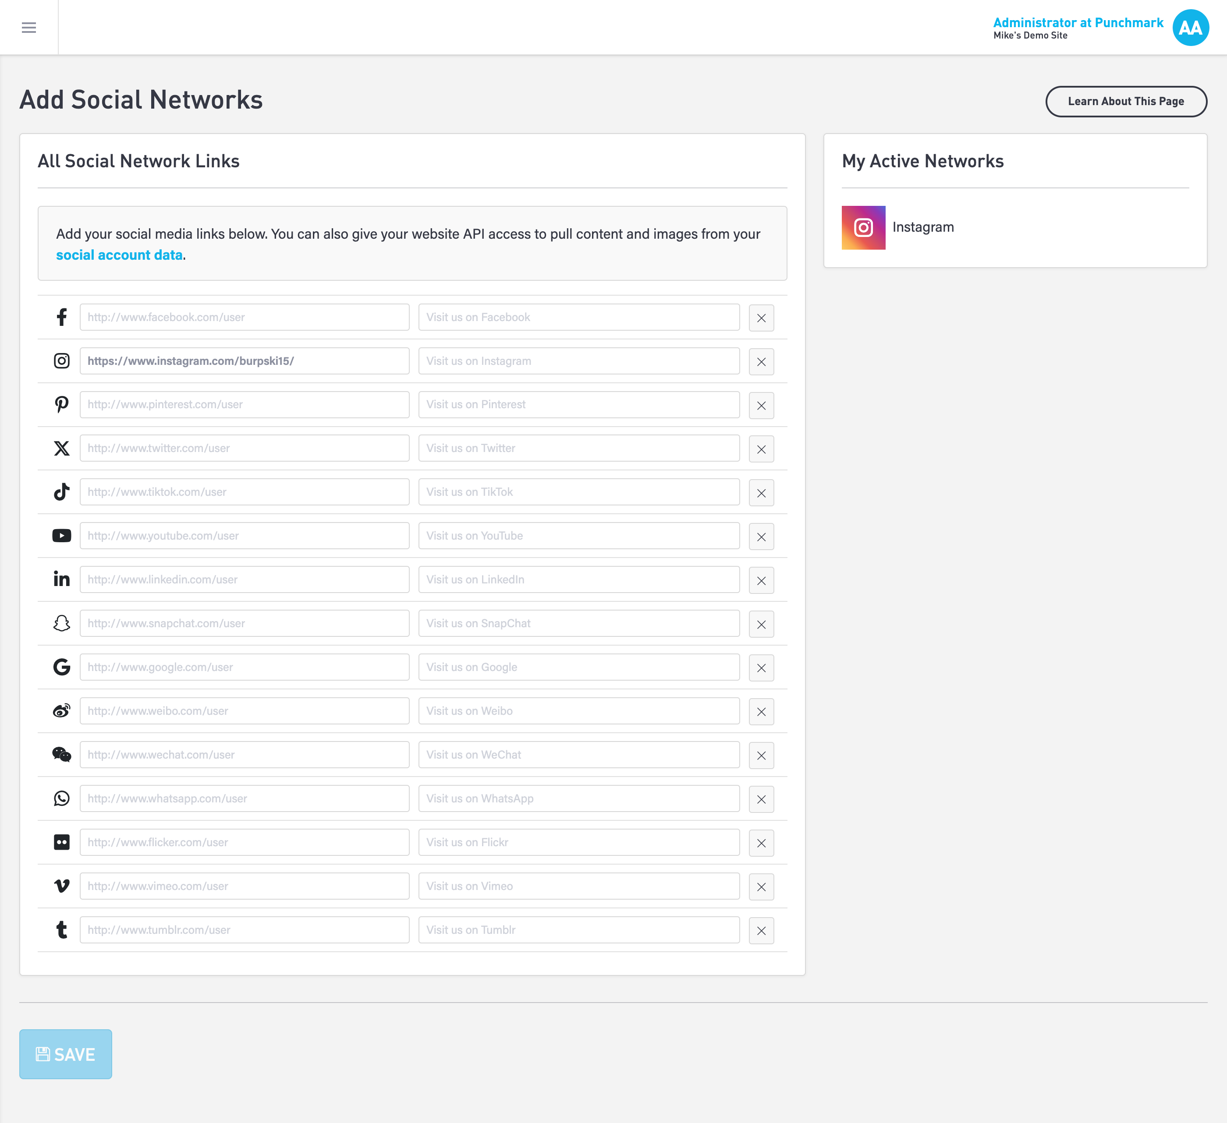Viewport: 1227px width, 1123px height.
Task: Click Administrator at Punchmark in the header
Action: pos(1078,22)
